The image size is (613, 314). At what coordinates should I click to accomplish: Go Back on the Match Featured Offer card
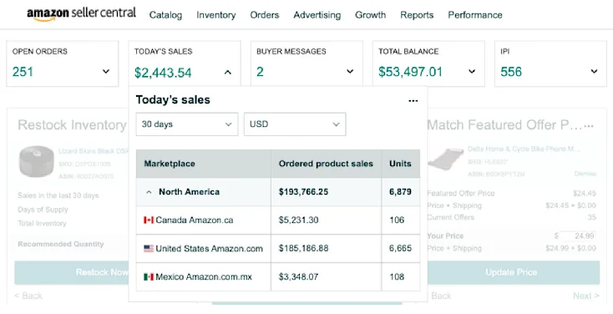[441, 296]
